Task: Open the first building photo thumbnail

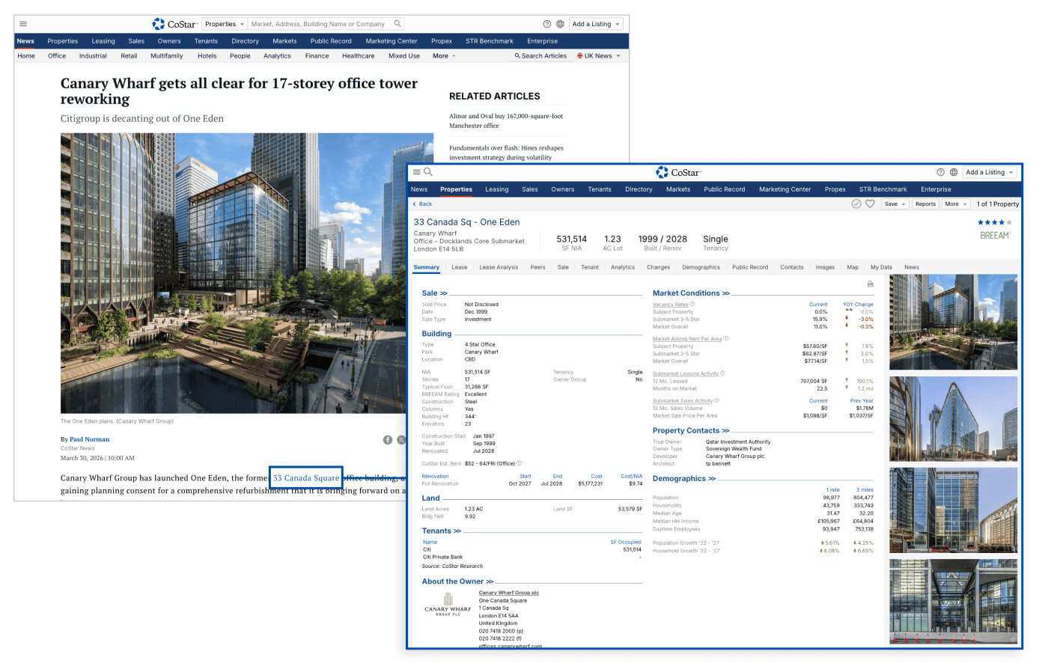Action: click(953, 323)
